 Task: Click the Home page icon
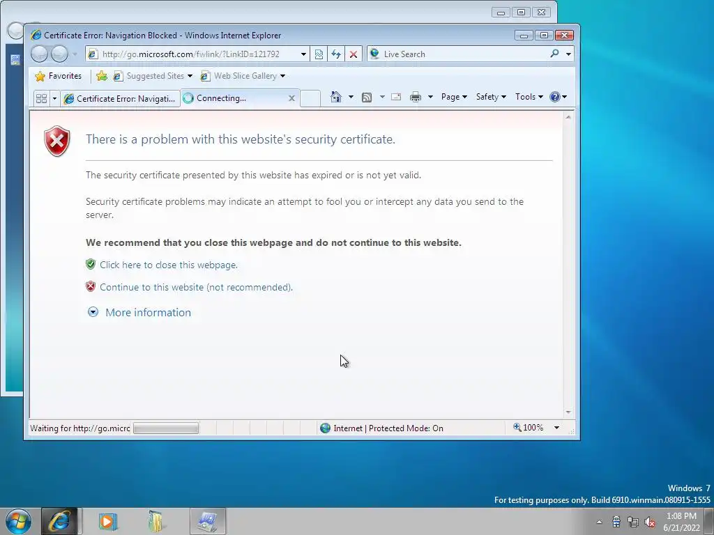coord(336,97)
